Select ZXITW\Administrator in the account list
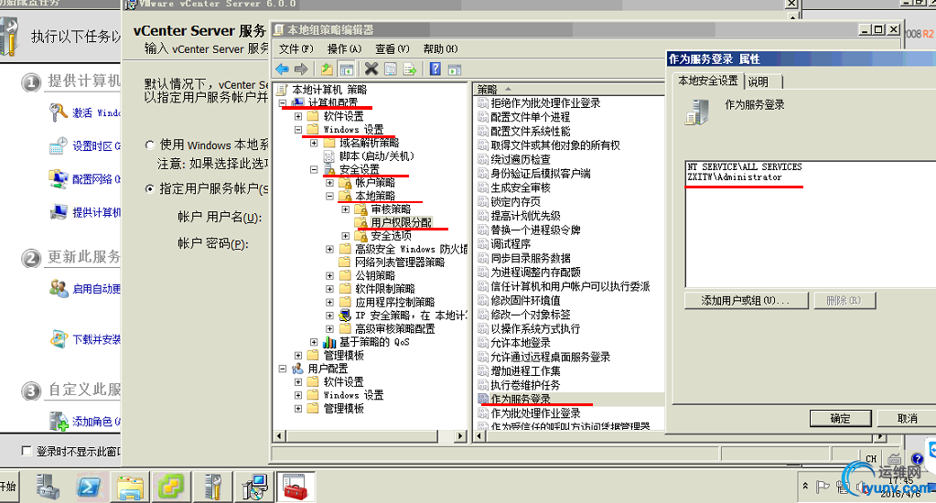 (734, 177)
